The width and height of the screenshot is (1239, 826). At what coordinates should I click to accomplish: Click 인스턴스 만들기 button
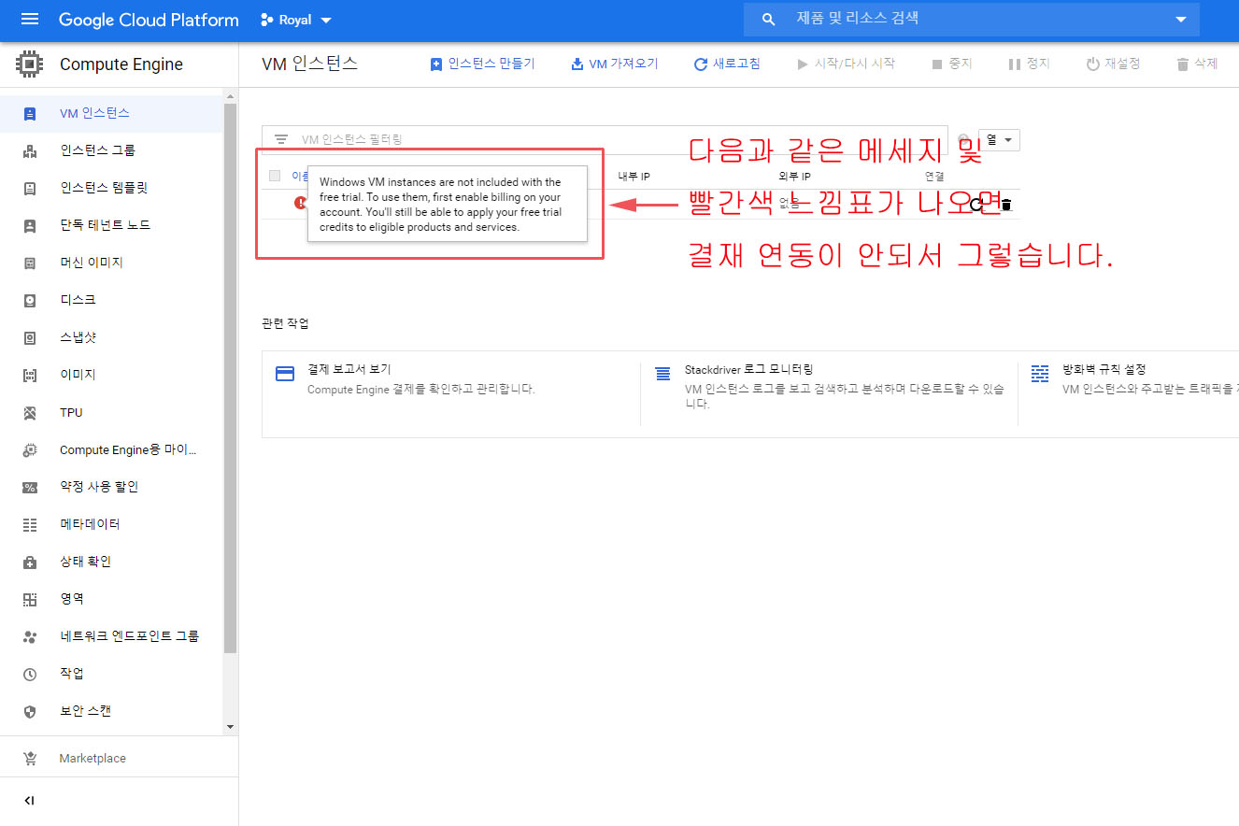tap(482, 64)
